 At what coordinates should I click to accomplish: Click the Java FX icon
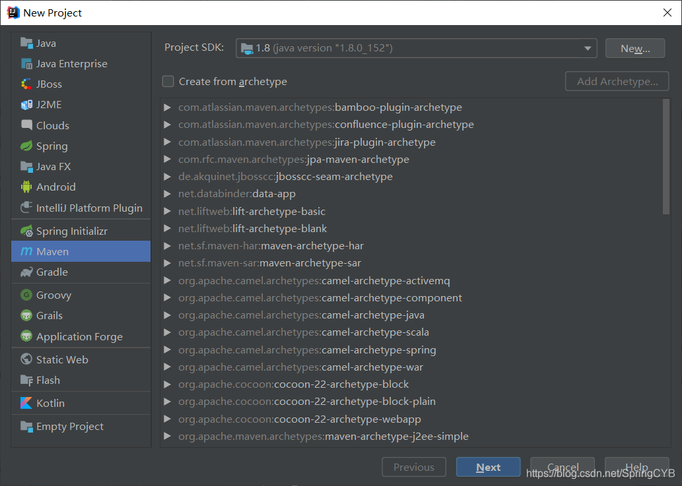(26, 166)
